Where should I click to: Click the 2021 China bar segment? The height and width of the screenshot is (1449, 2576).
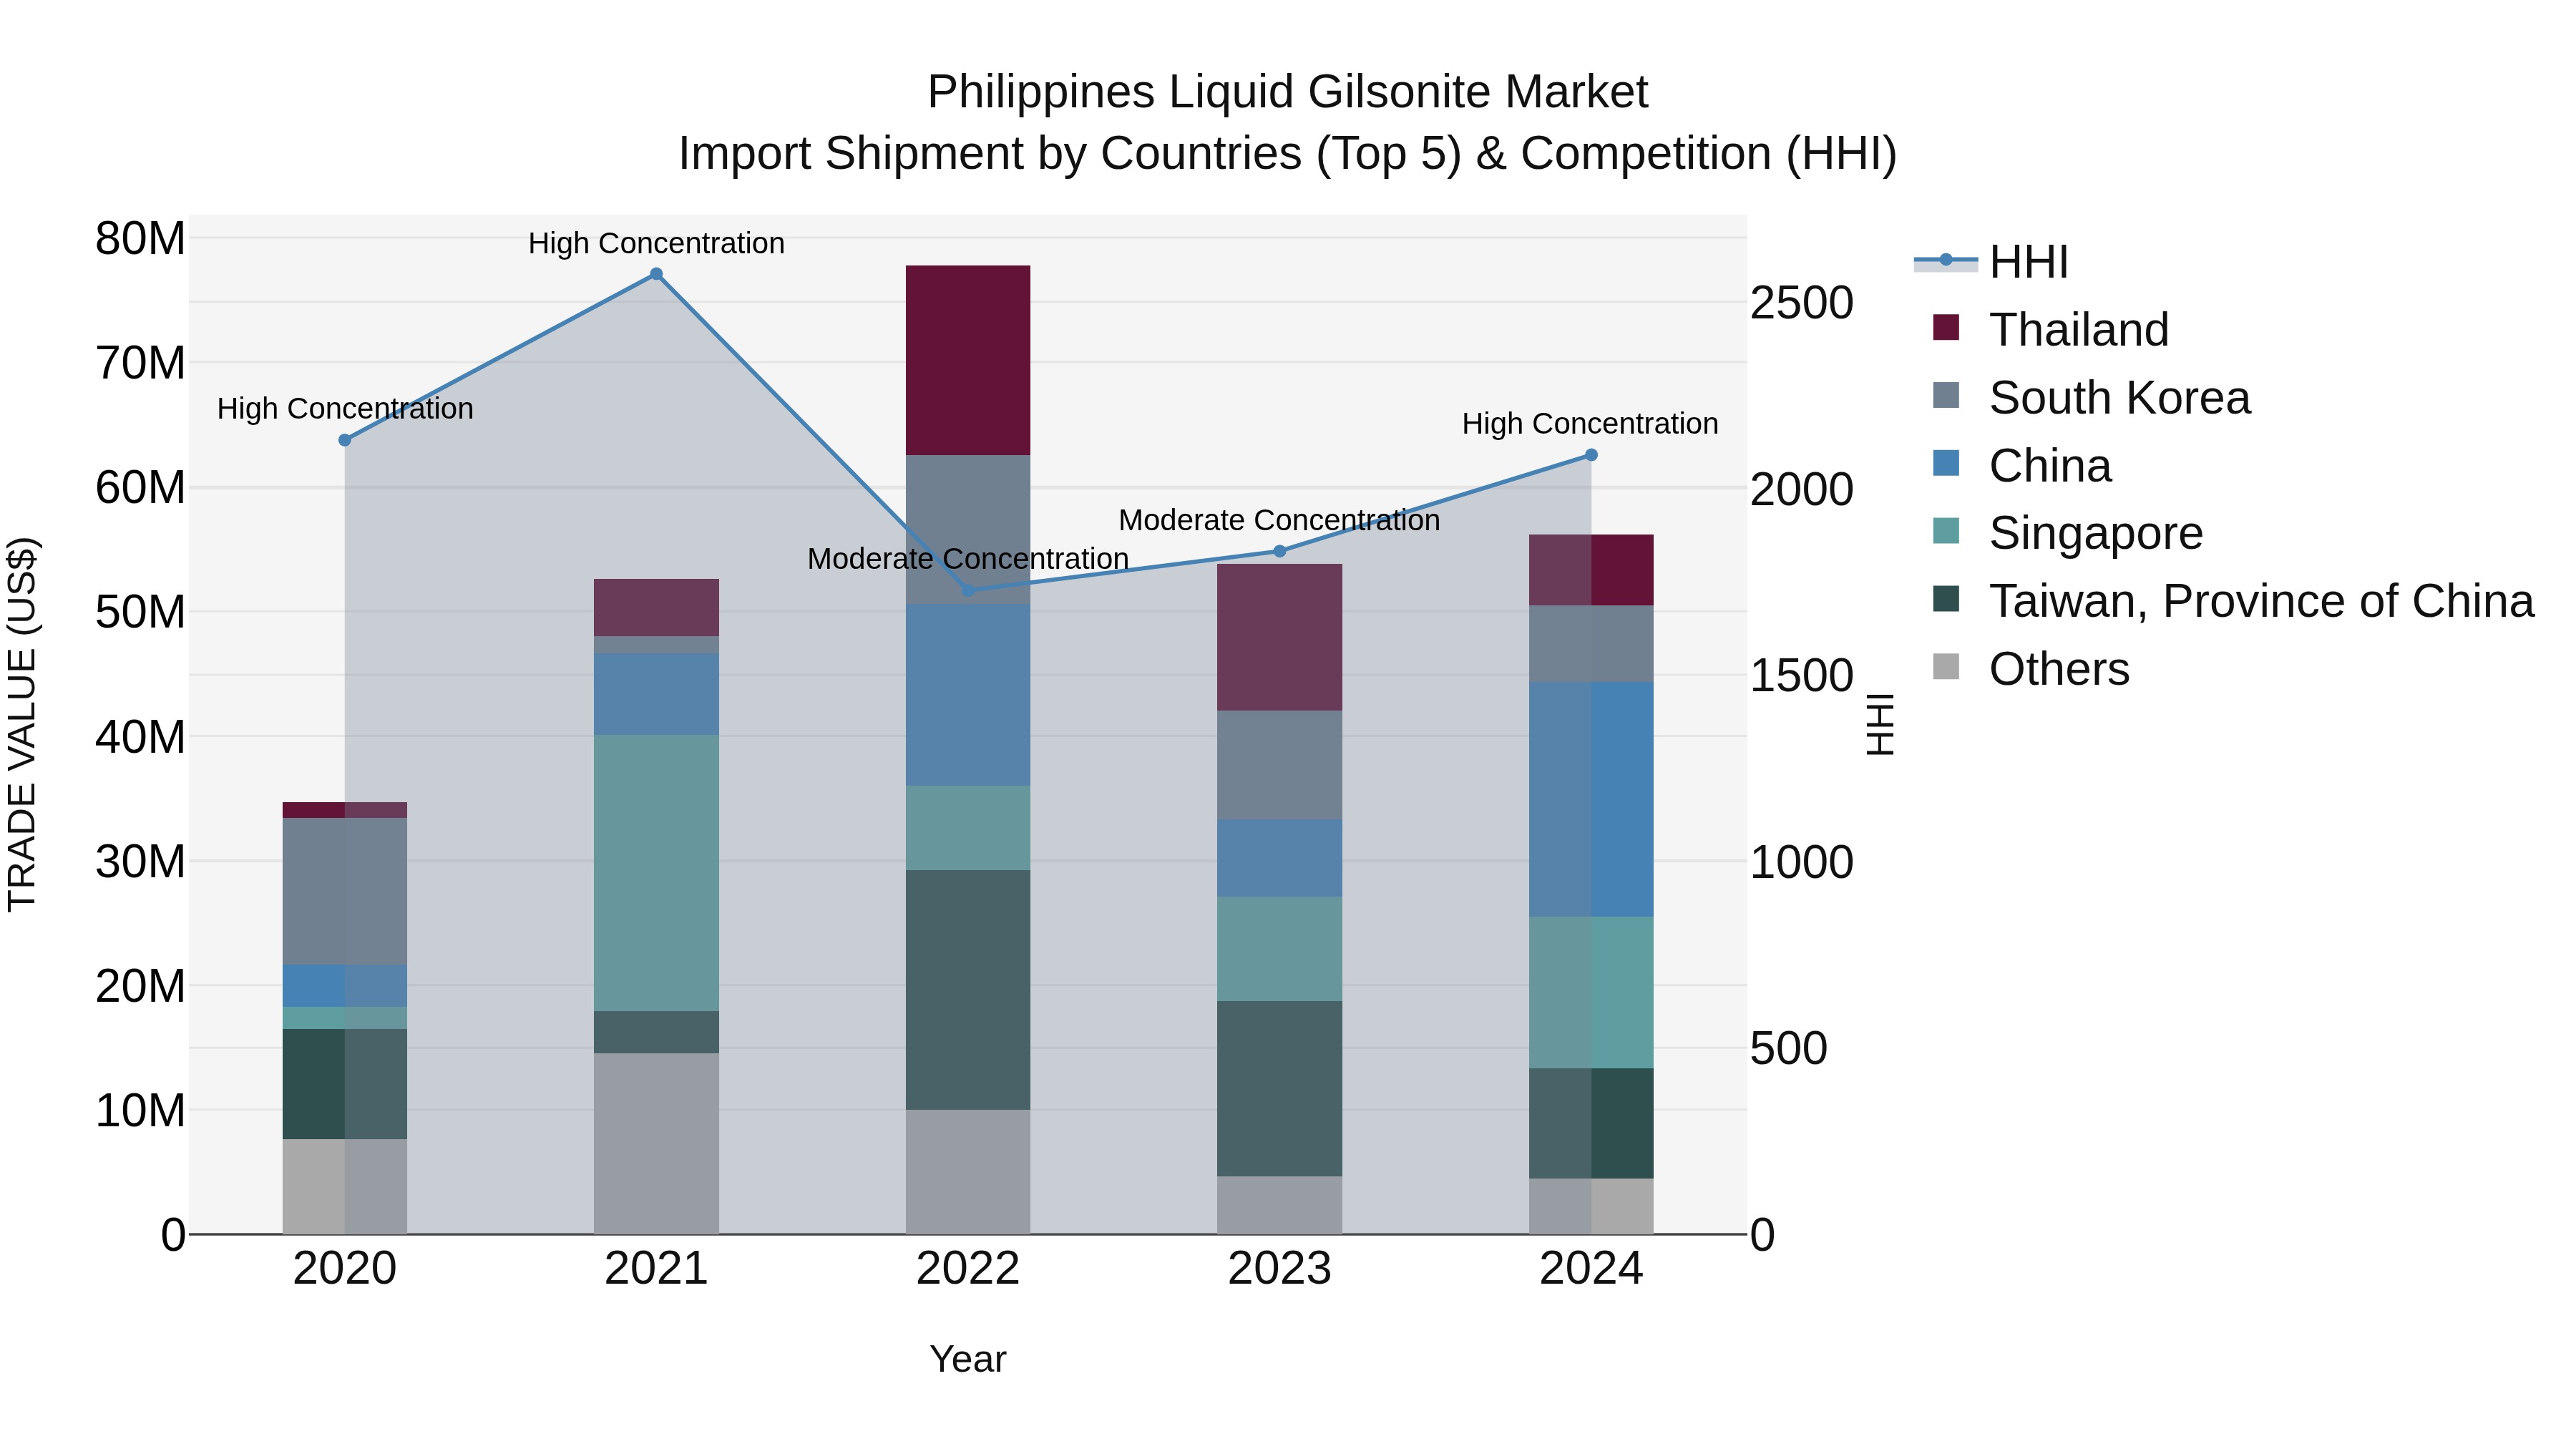tap(656, 695)
